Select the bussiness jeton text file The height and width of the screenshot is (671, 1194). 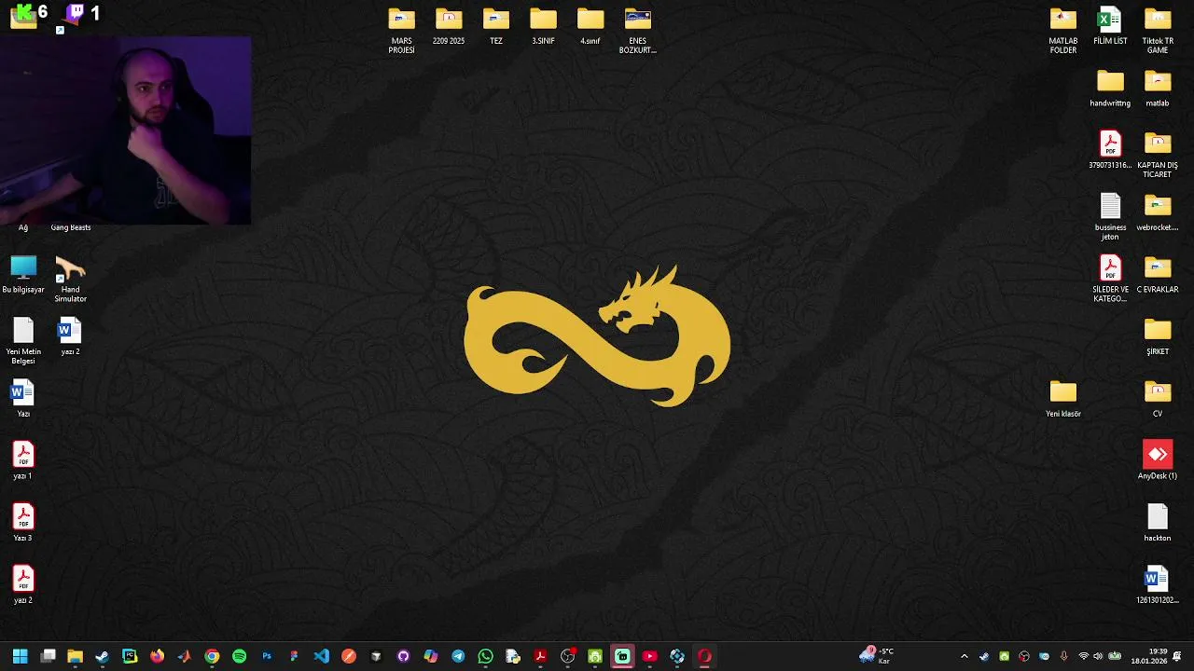[1110, 217]
